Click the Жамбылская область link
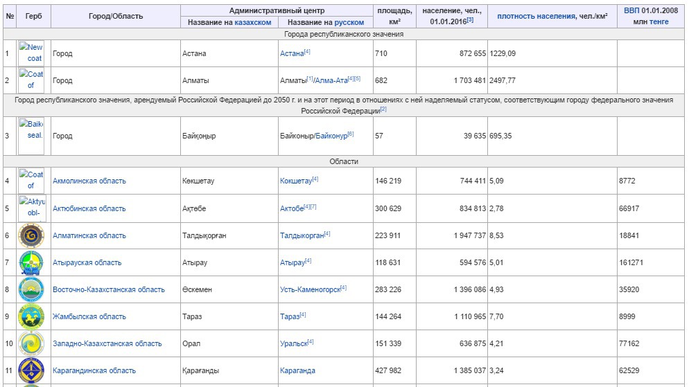689x387 pixels. click(x=89, y=316)
